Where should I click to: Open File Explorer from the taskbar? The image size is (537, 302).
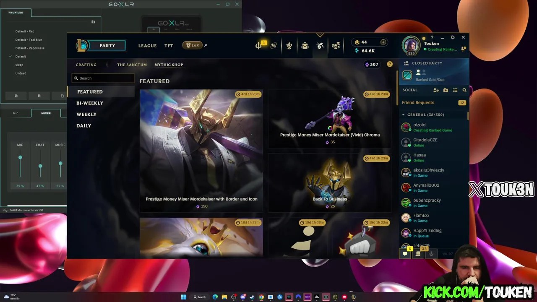point(224,297)
